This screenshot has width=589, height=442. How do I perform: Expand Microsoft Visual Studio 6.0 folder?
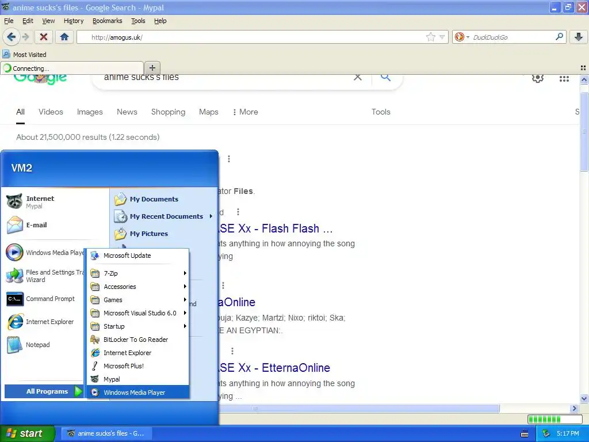tap(138, 313)
